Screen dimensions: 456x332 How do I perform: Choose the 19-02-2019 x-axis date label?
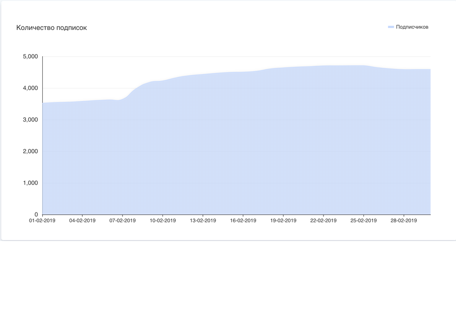coord(283,220)
